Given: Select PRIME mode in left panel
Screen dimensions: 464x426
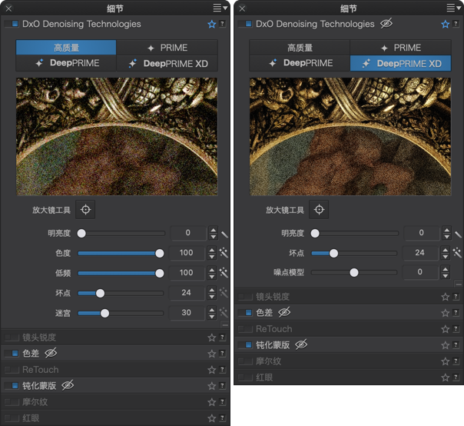Looking at the screenshot, I should pyautogui.click(x=167, y=48).
